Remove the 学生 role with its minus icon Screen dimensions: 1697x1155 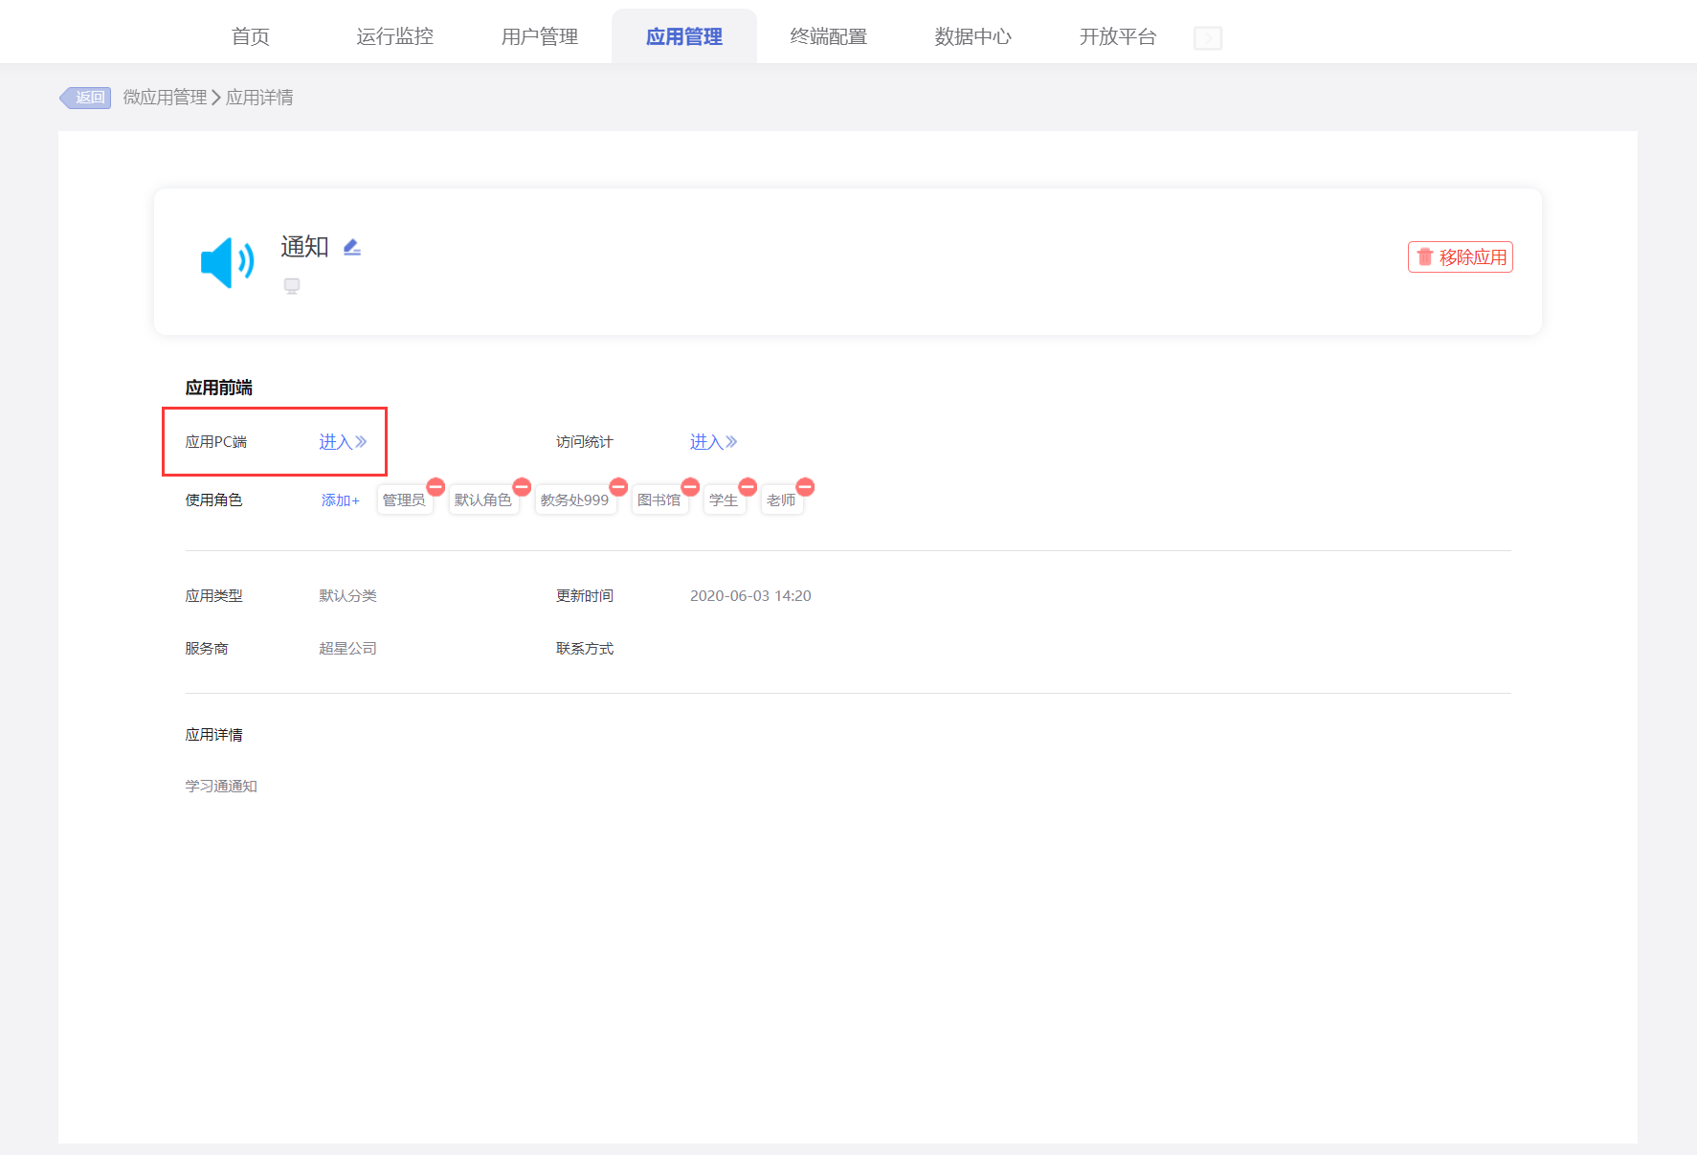[x=748, y=486]
